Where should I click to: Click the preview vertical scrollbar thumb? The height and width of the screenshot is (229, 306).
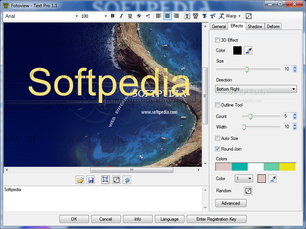[x=205, y=96]
